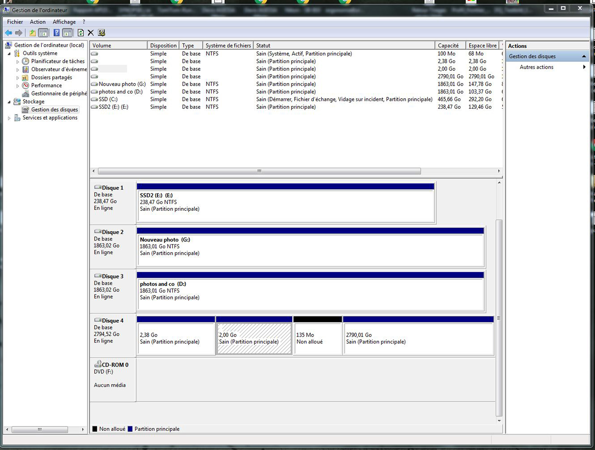This screenshot has height=450, width=595.
Task: Collapse the Outils système tree node
Action: [x=9, y=54]
